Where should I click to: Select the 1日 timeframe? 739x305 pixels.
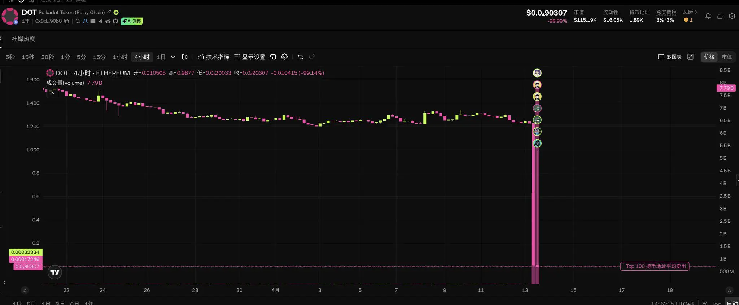click(x=161, y=57)
